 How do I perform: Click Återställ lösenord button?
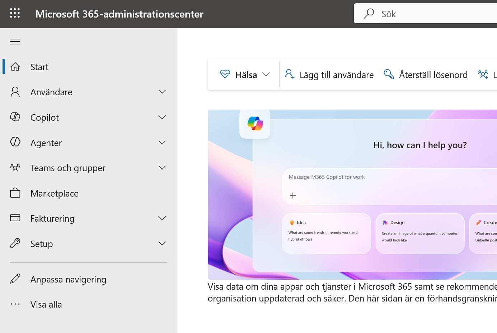(426, 74)
